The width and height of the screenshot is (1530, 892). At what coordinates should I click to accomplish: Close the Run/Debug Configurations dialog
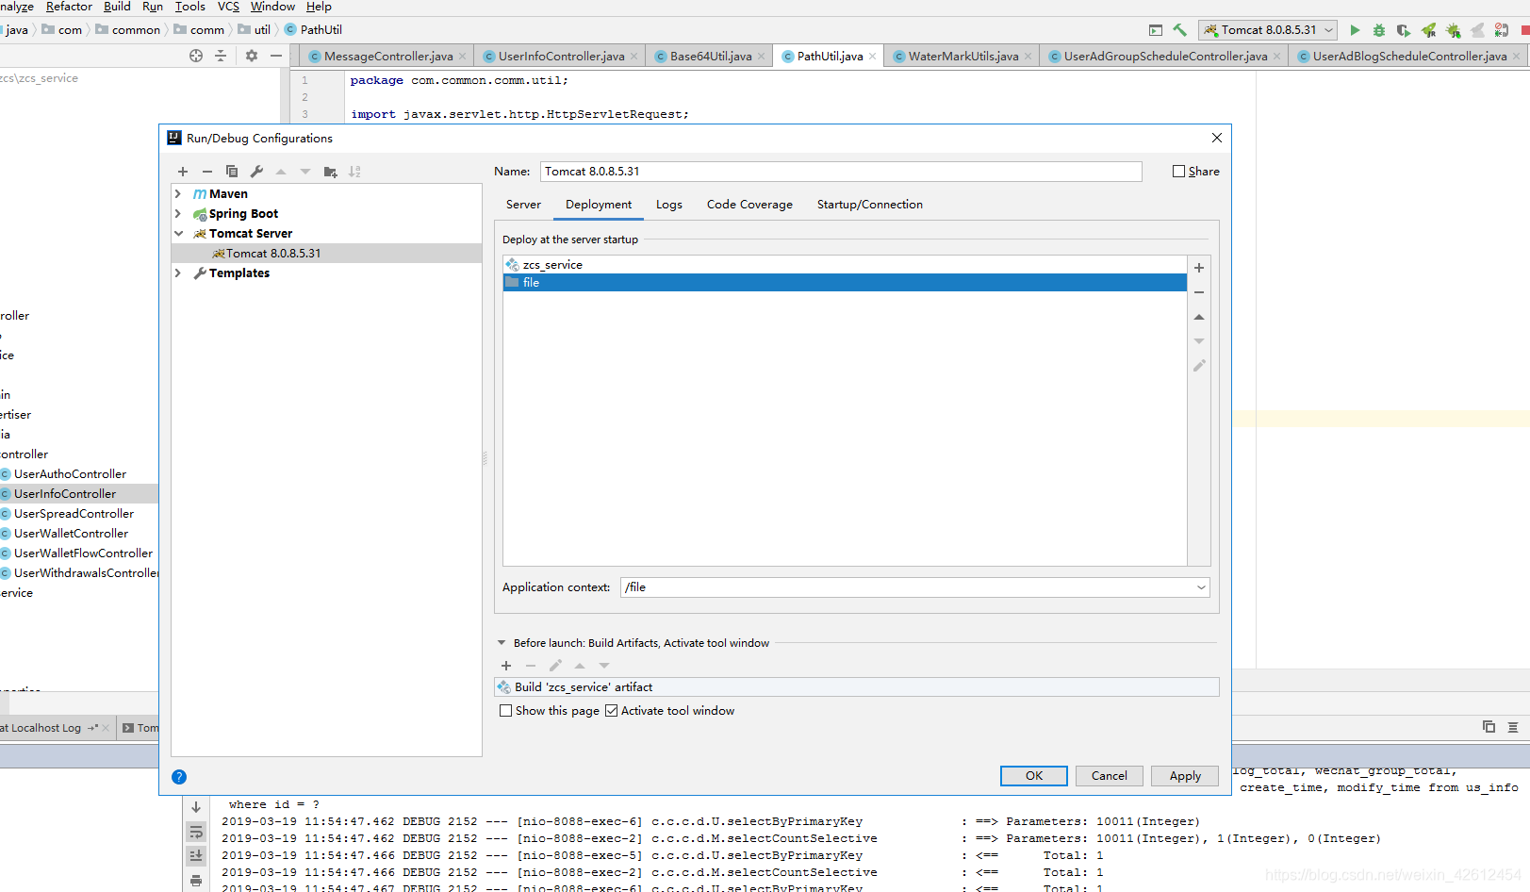1217,138
